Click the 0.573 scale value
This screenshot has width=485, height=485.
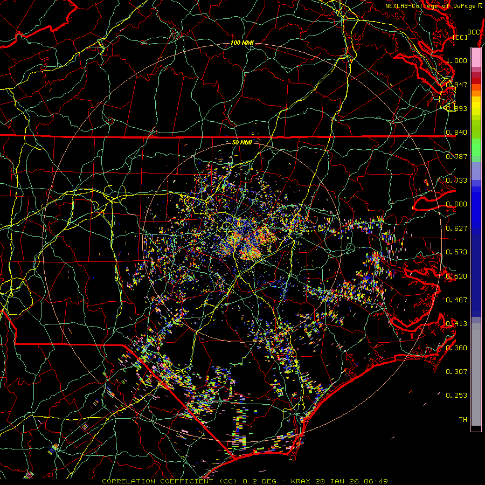tap(456, 252)
